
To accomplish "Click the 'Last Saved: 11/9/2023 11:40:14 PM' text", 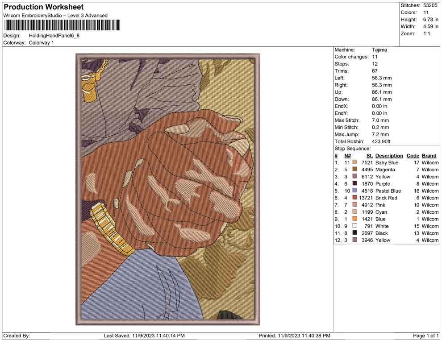I will (x=144, y=336).
